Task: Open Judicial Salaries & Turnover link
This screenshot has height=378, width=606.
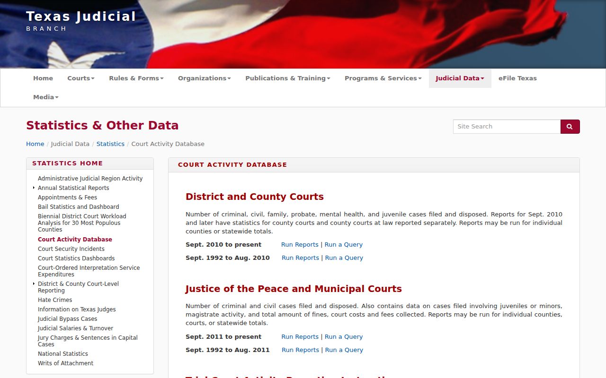Action: [x=75, y=328]
